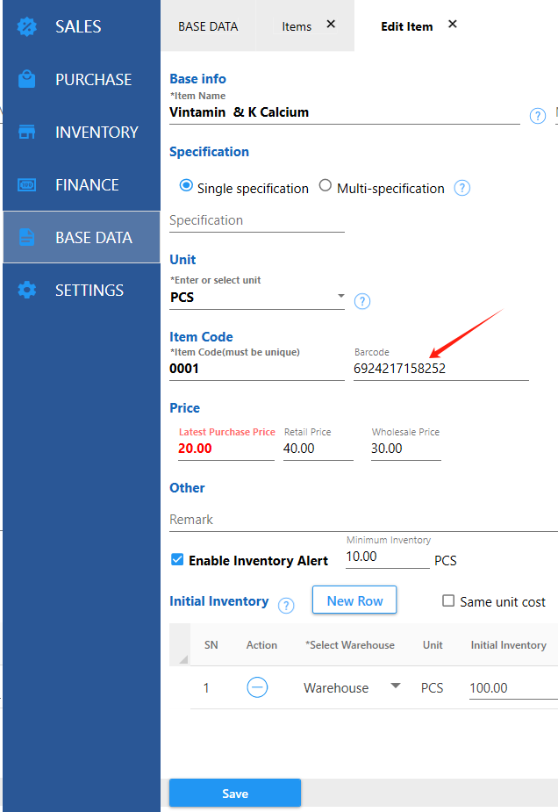
Task: Check the Same unit cost checkbox
Action: click(x=448, y=601)
